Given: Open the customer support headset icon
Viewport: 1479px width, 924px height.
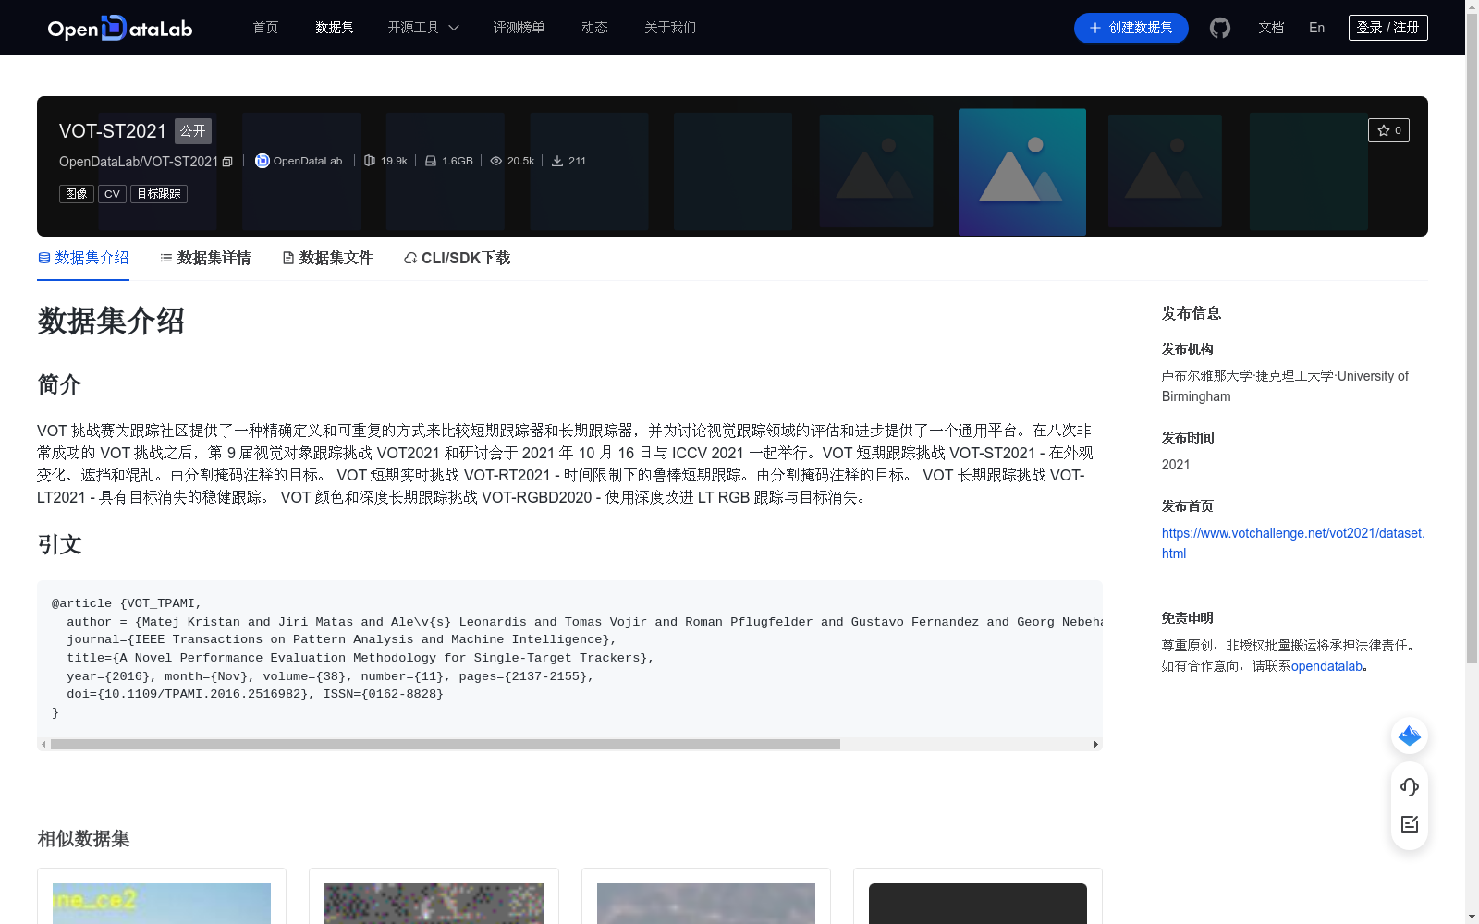Looking at the screenshot, I should (1410, 787).
